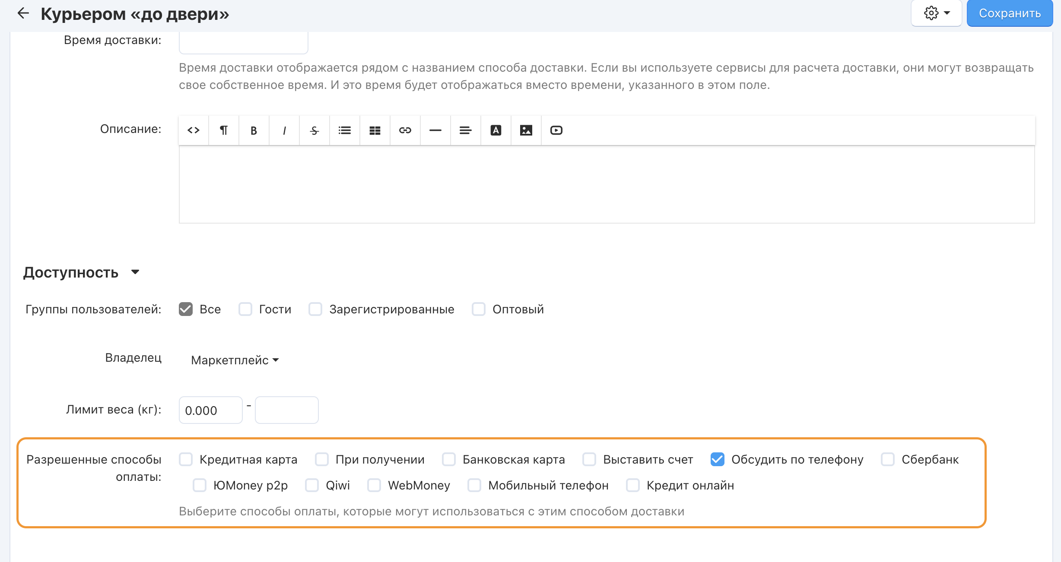Insert a link via editor toolbar
This screenshot has height=562, width=1061.
[405, 130]
